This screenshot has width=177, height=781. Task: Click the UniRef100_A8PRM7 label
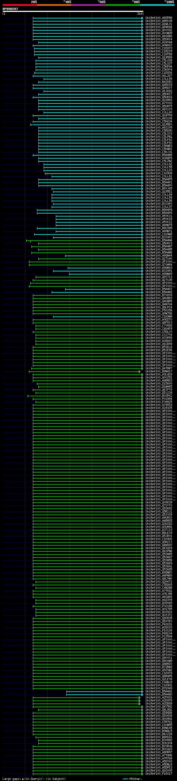(x=159, y=752)
